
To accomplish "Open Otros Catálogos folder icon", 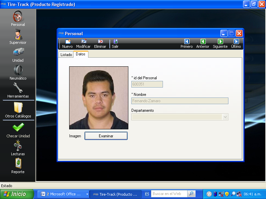I will click(x=18, y=108).
